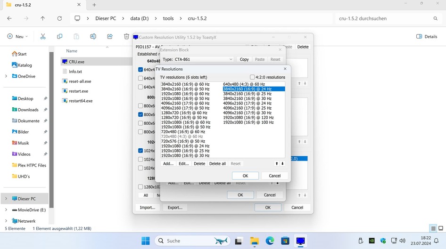This screenshot has height=249, width=446.
Task: Open the Details pane button
Action: [x=427, y=36]
